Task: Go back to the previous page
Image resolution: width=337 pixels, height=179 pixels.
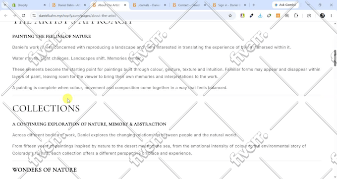Action: [6, 15]
